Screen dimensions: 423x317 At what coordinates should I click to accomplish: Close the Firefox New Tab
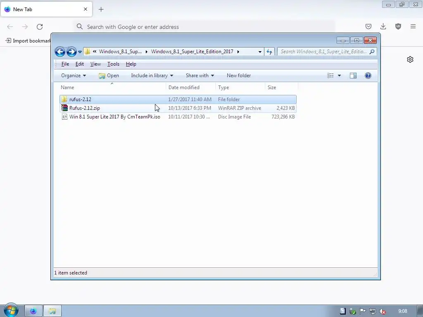tap(86, 9)
